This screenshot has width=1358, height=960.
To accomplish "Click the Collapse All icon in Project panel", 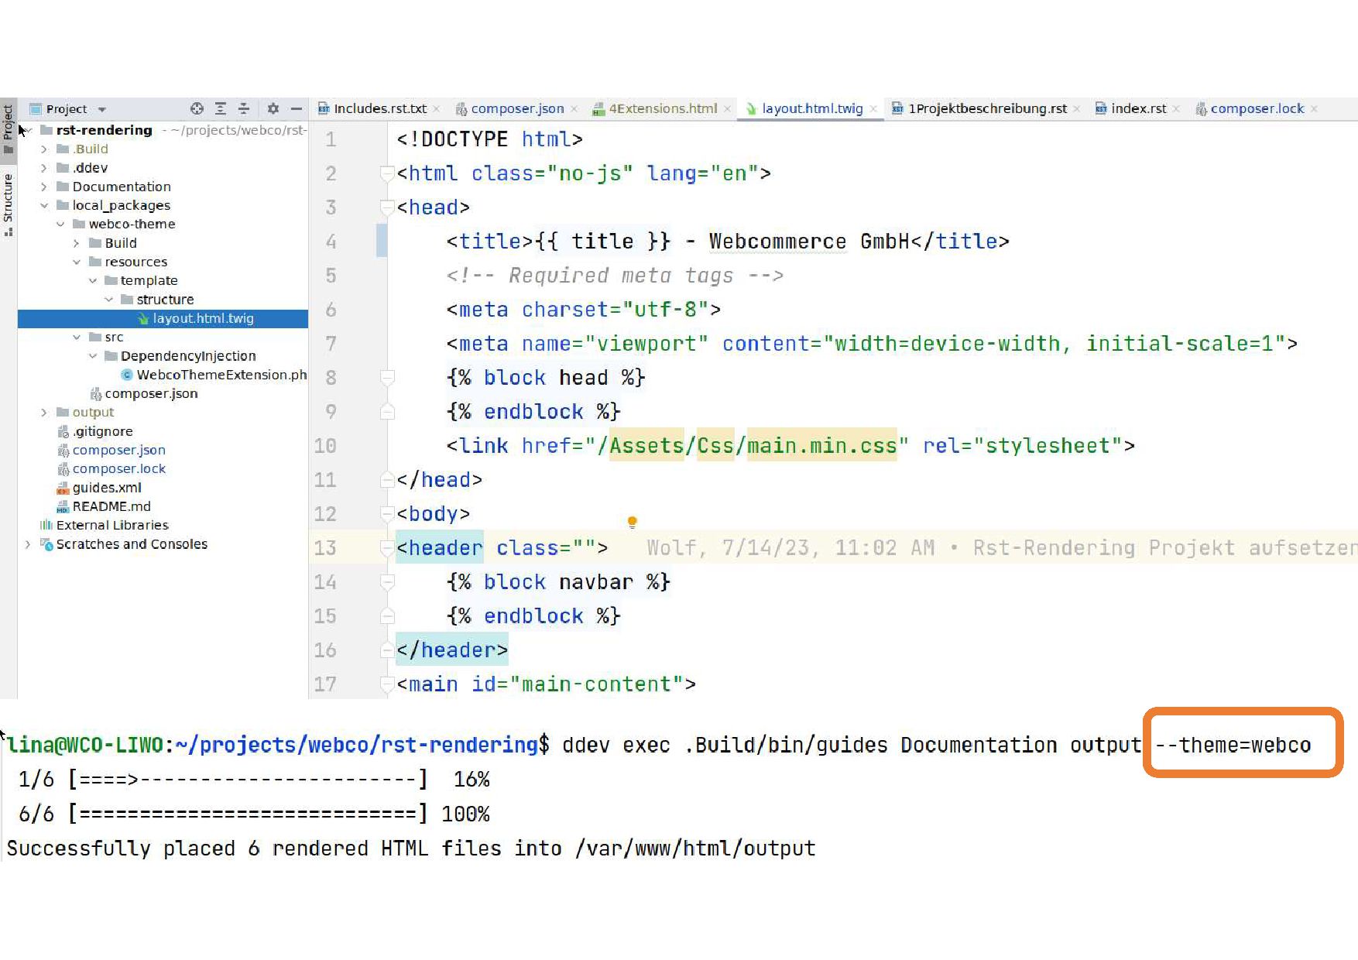I will (244, 109).
